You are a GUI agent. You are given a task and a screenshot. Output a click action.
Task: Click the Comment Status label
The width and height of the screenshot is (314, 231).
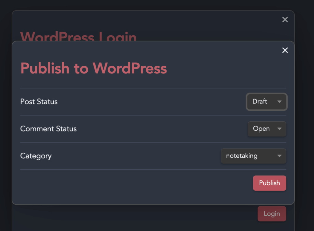click(x=48, y=129)
